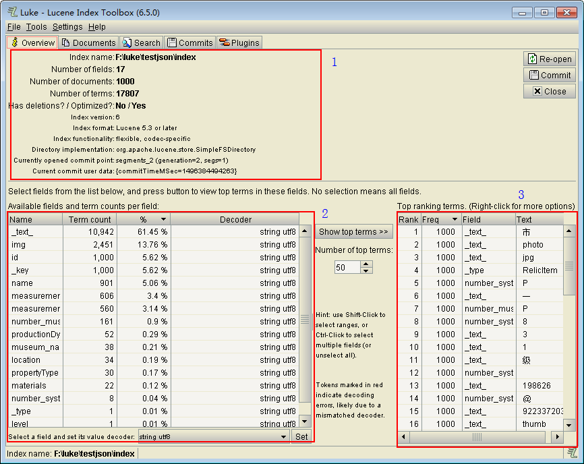
Task: Open the Help menu
Action: 97,27
